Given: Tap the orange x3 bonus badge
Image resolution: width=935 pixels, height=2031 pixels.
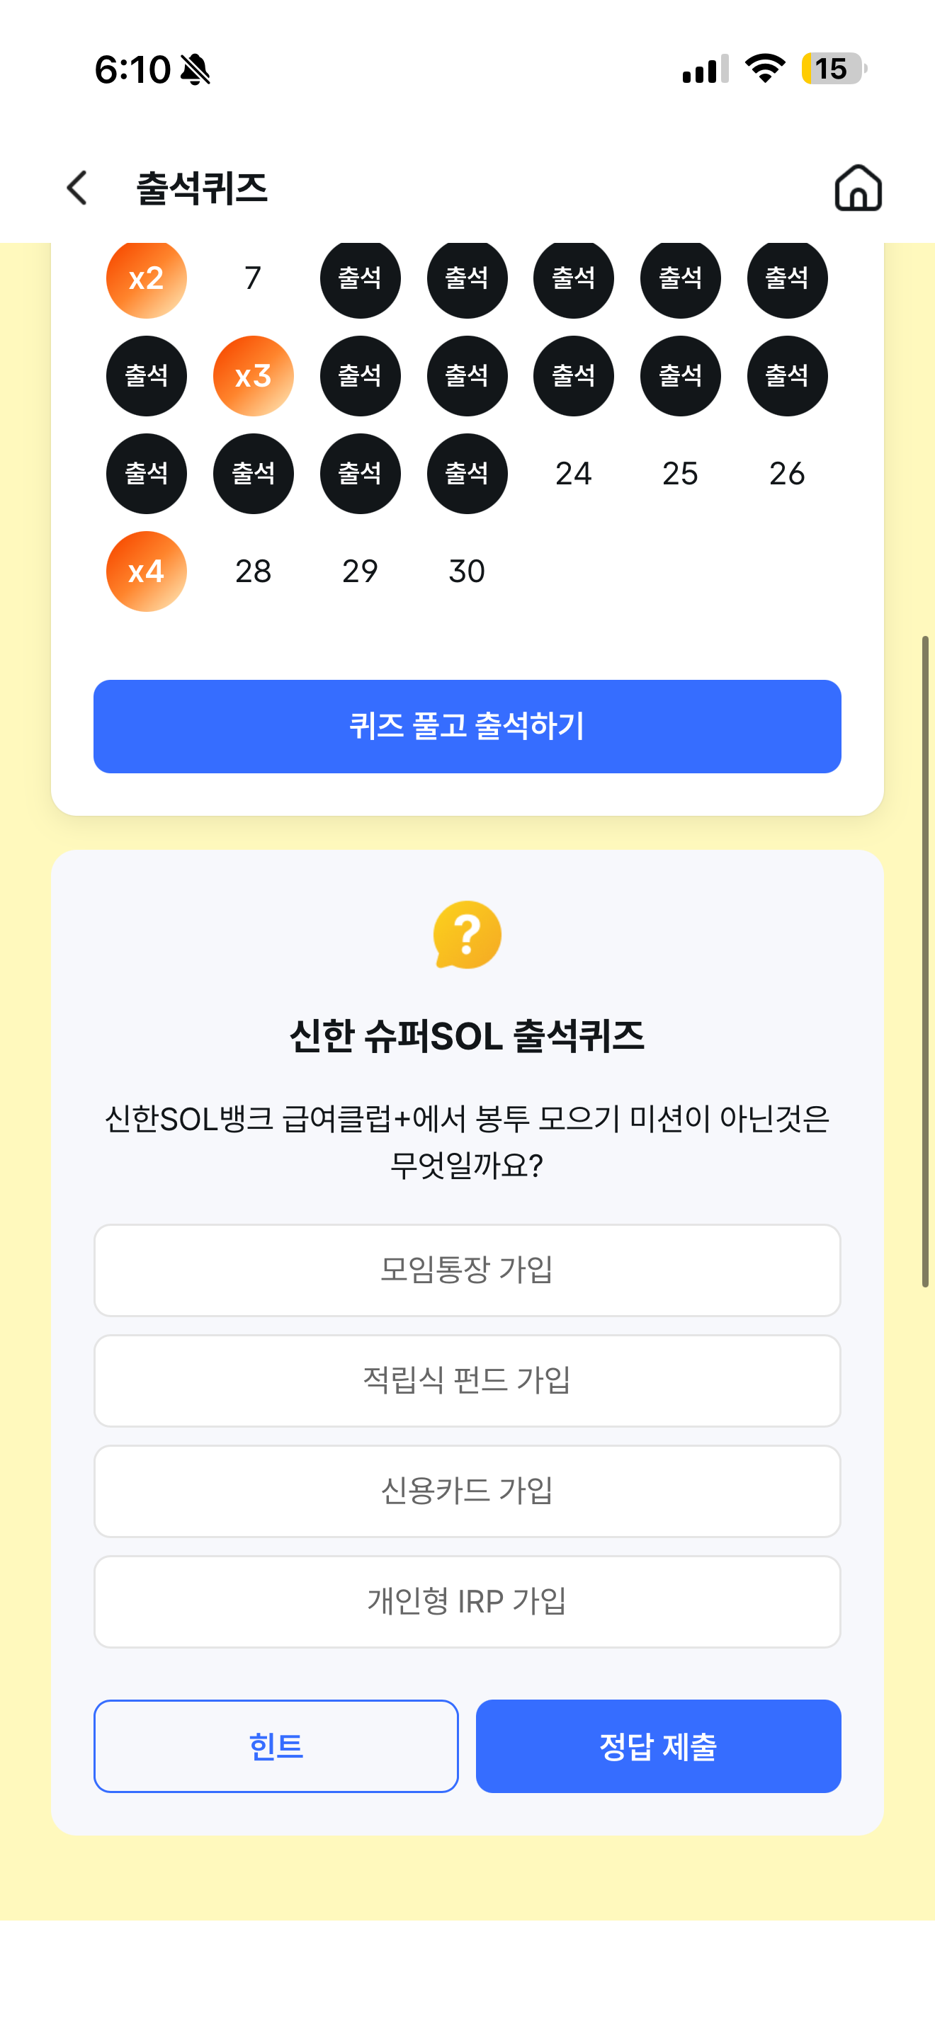Looking at the screenshot, I should (253, 376).
